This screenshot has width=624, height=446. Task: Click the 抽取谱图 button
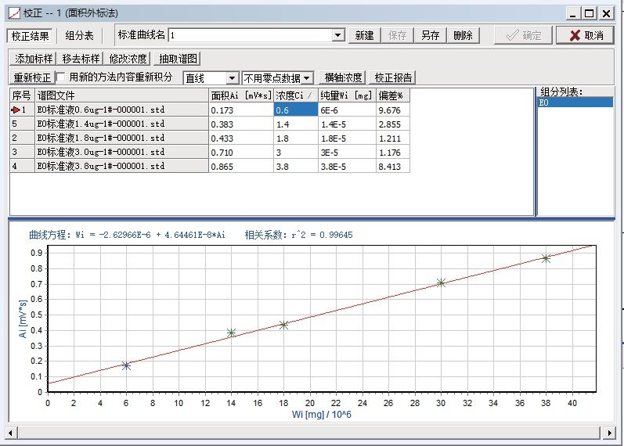click(178, 59)
